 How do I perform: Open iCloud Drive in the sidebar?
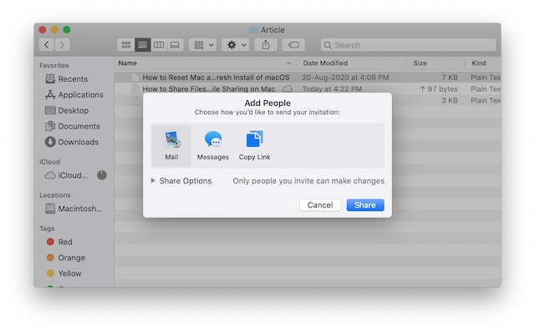pyautogui.click(x=67, y=175)
